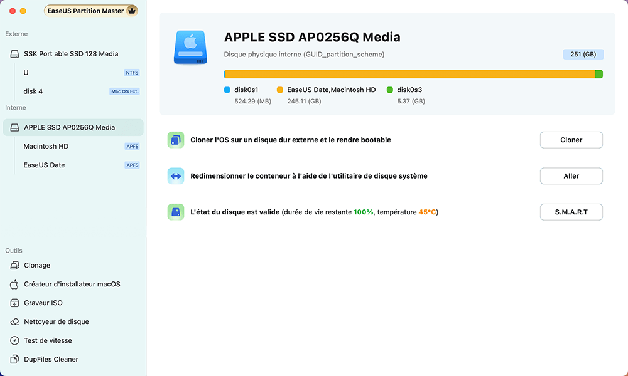The height and width of the screenshot is (376, 628).
Task: Click the 45°C temperature value
Action: click(x=427, y=212)
